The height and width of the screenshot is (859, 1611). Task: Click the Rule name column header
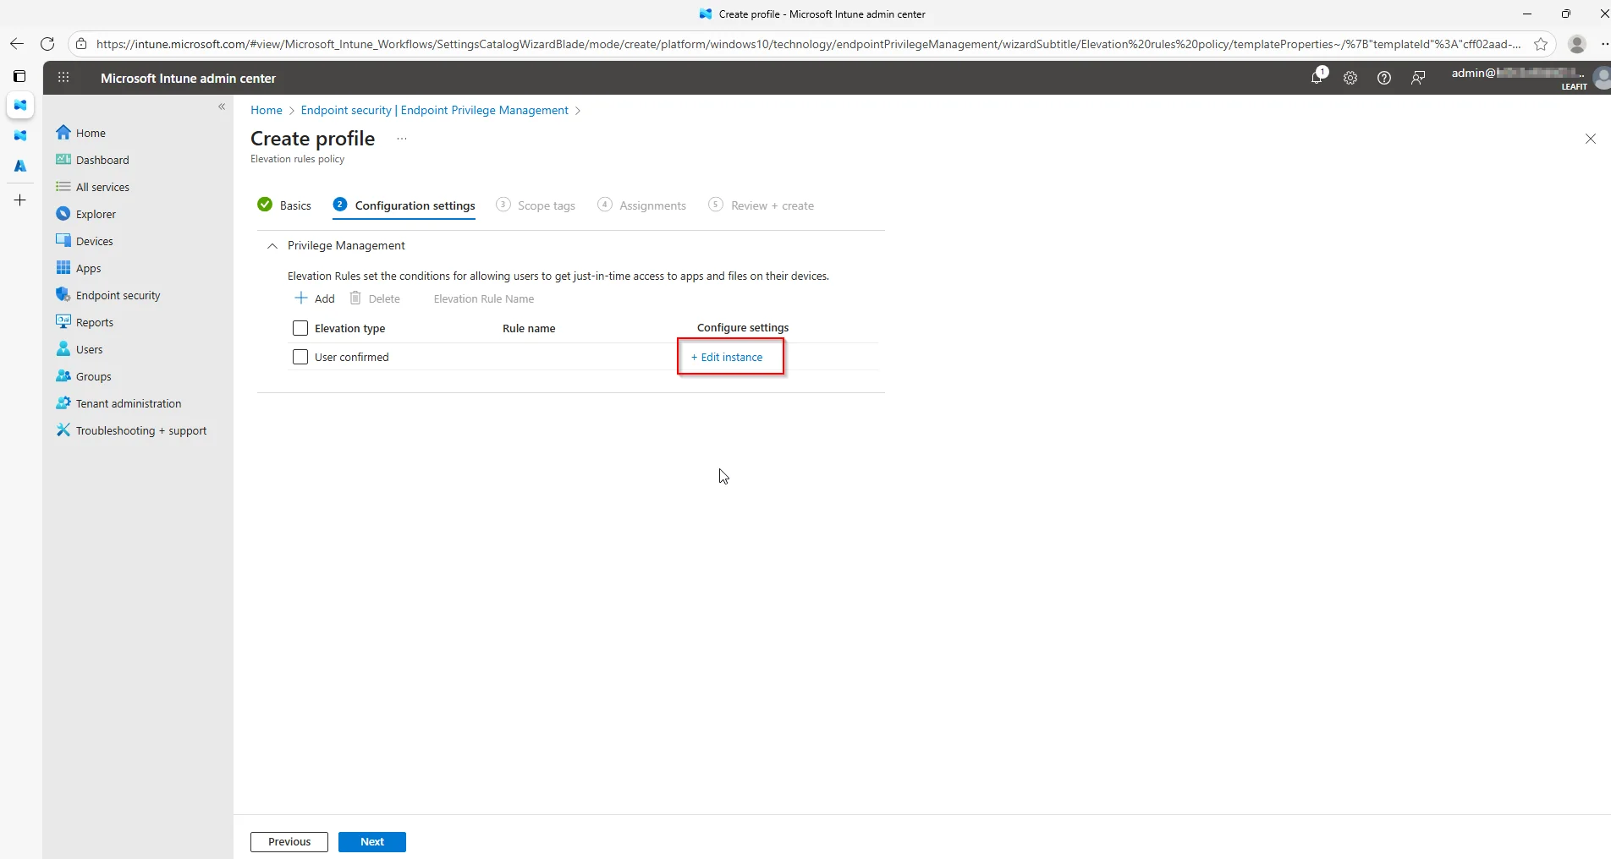529,328
